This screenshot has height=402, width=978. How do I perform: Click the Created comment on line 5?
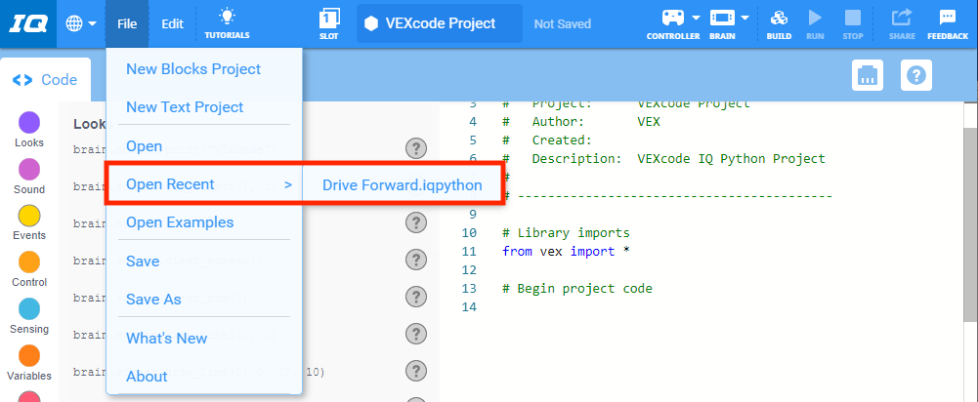[547, 141]
